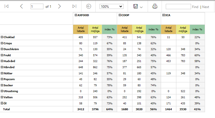
Task: Select Hårvård AXFOOD possible value 862
Action: [95, 67]
